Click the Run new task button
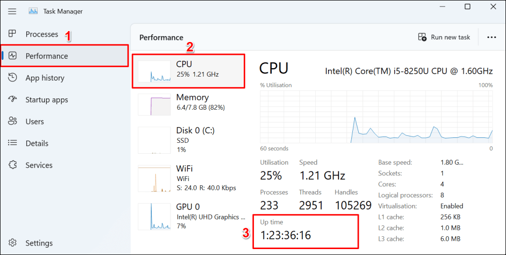This screenshot has width=506, height=255. coord(450,37)
